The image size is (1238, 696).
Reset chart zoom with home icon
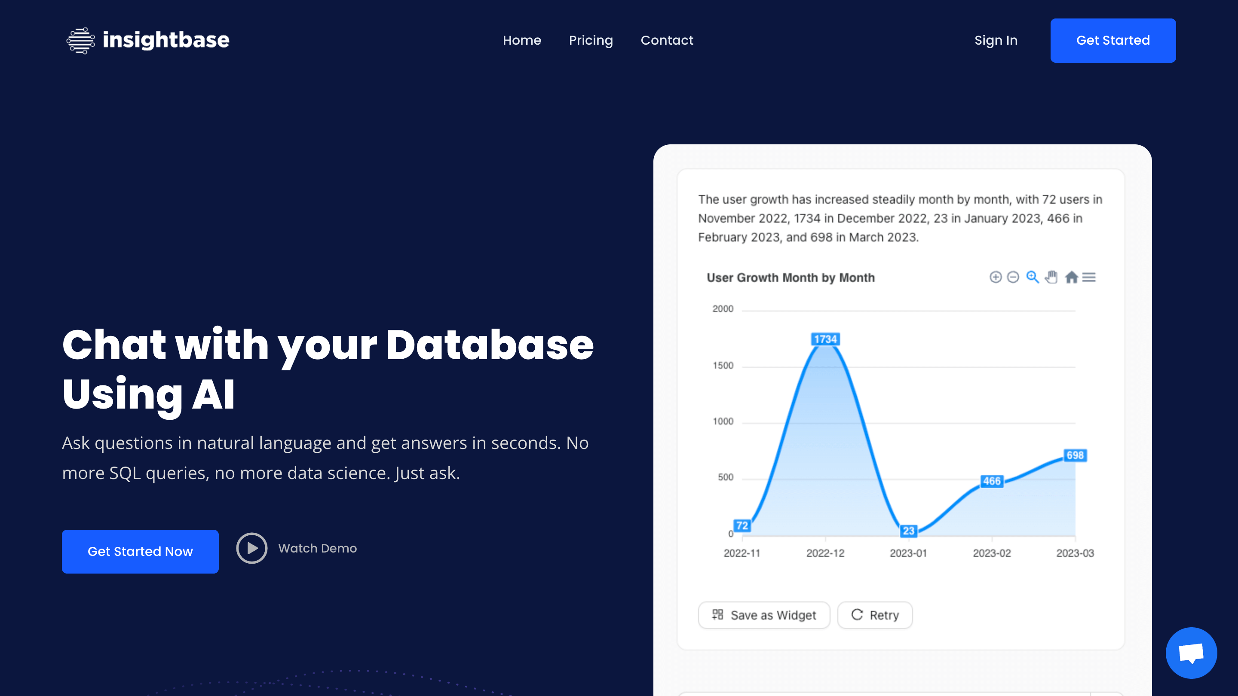point(1071,277)
